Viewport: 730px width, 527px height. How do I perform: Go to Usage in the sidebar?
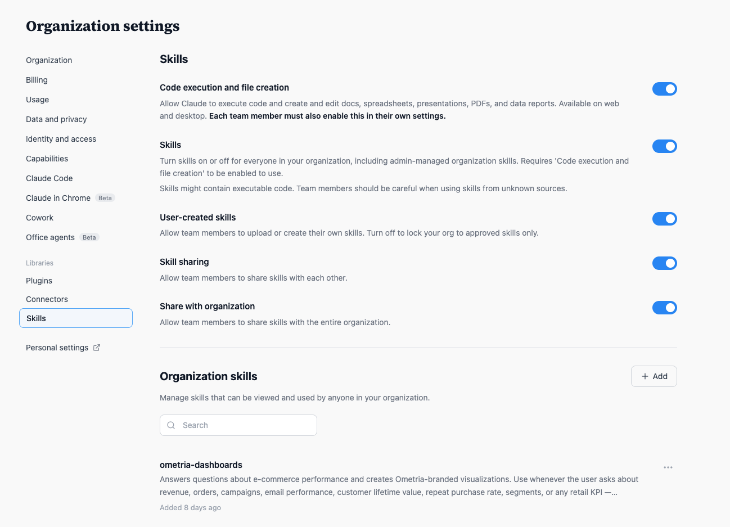(x=37, y=100)
